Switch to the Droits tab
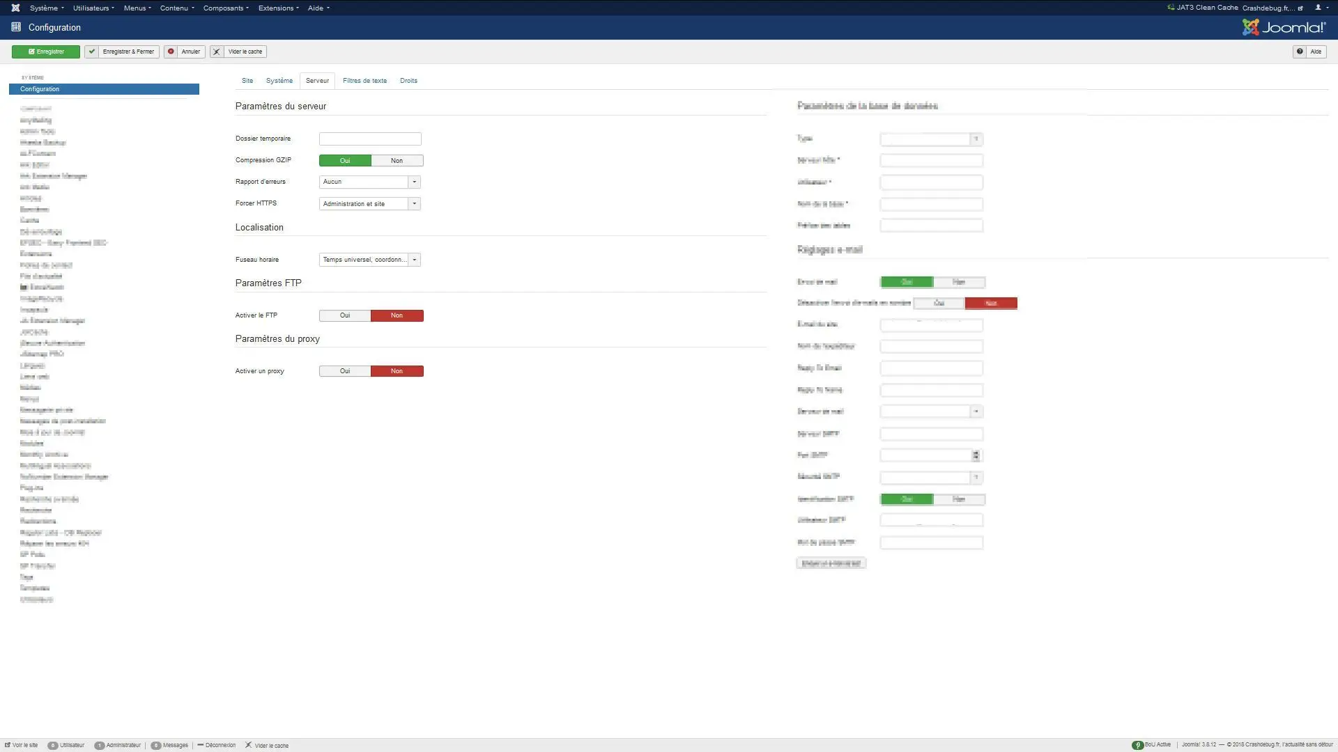The width and height of the screenshot is (1338, 752). click(408, 81)
